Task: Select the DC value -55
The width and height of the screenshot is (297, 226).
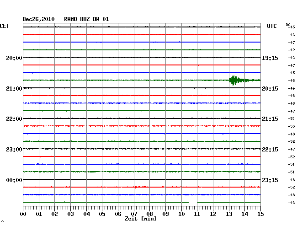Action: [292, 126]
